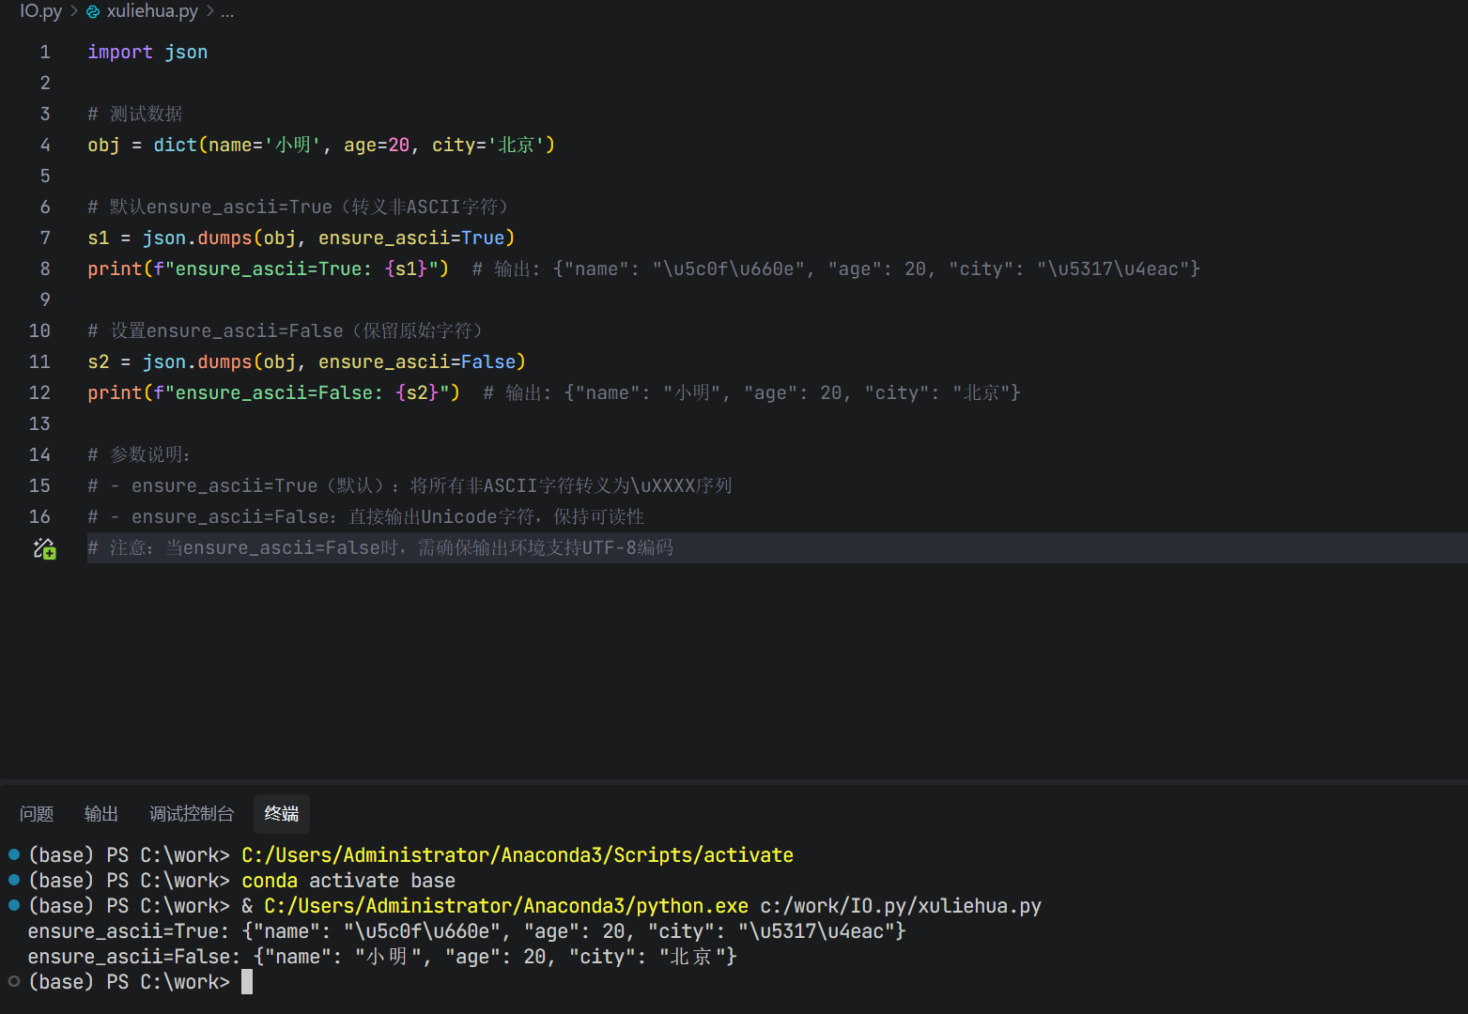The image size is (1468, 1014).
Task: Click line number 12 in the gutter
Action: click(39, 393)
